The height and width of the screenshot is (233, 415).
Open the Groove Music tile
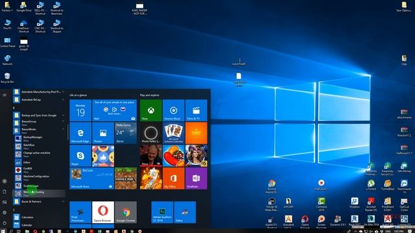tap(174, 110)
